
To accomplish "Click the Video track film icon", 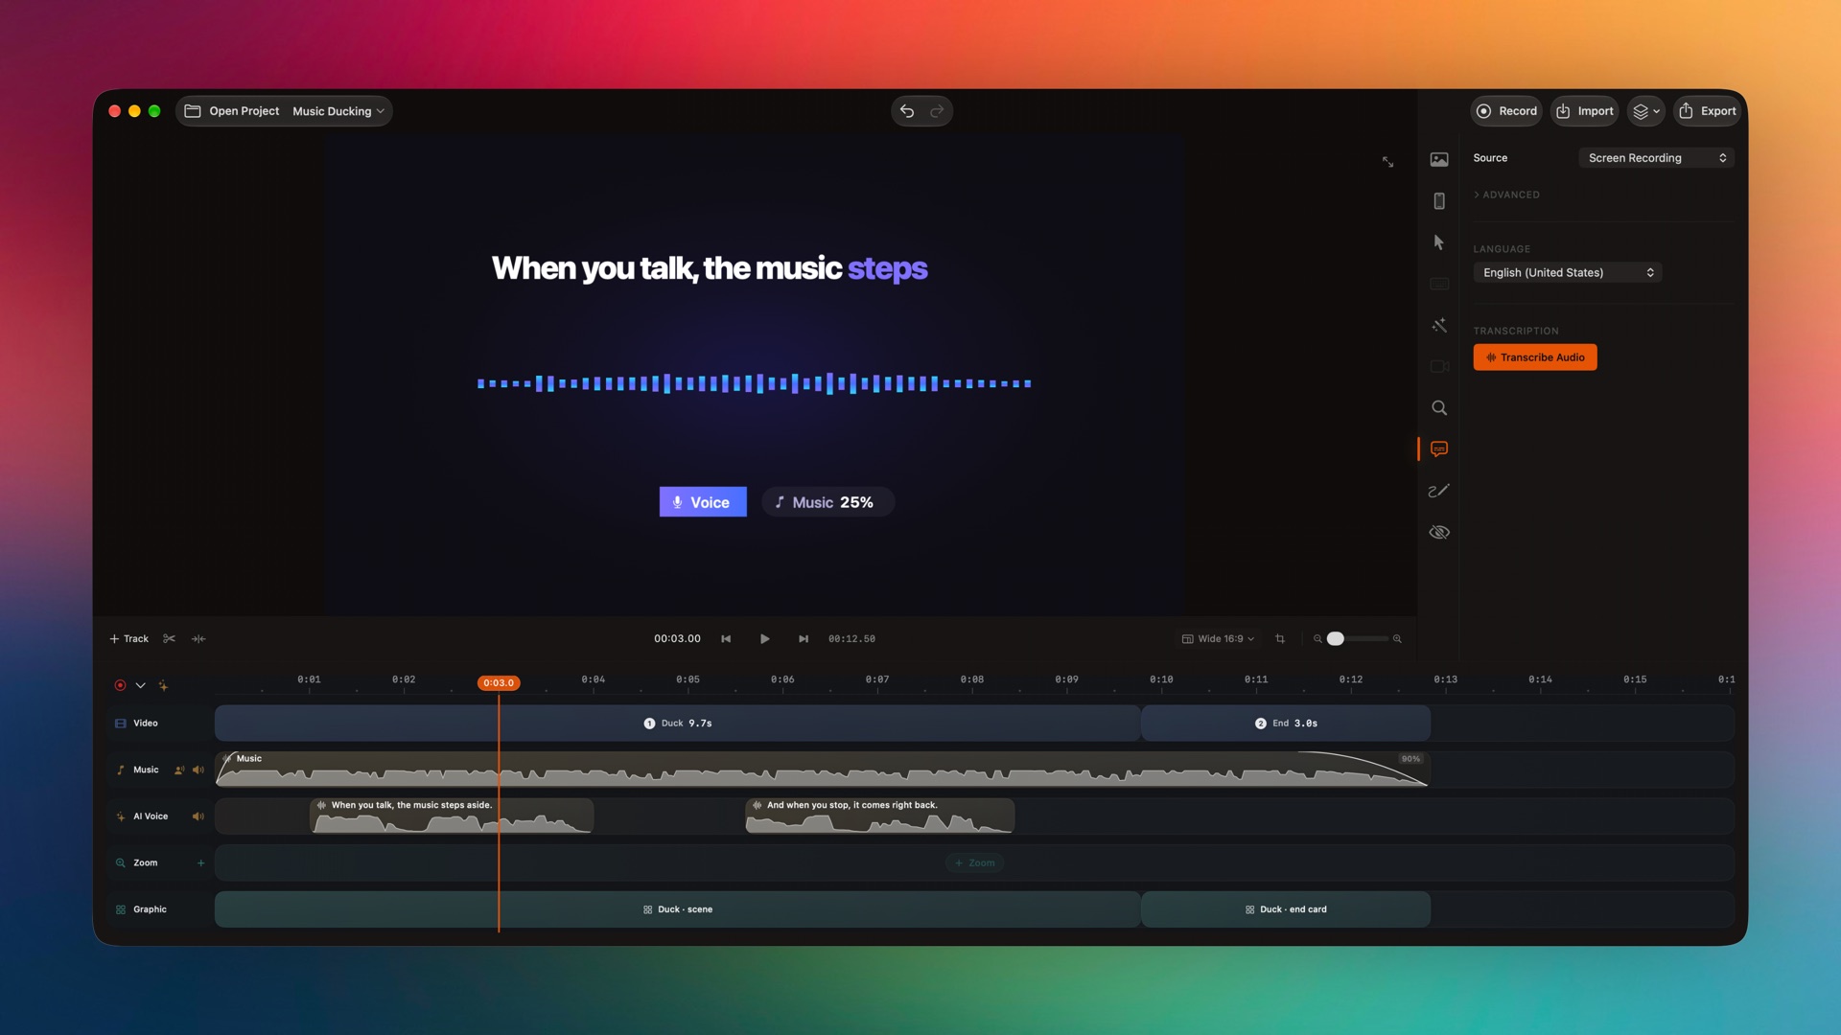I will [121, 724].
